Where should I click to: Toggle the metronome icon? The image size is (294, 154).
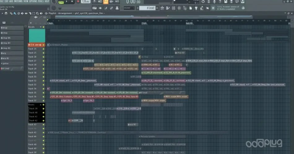[94, 2]
